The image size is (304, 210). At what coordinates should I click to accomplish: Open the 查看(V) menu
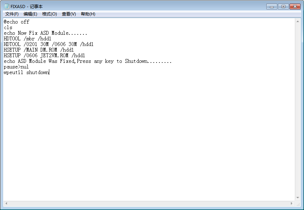(x=69, y=14)
